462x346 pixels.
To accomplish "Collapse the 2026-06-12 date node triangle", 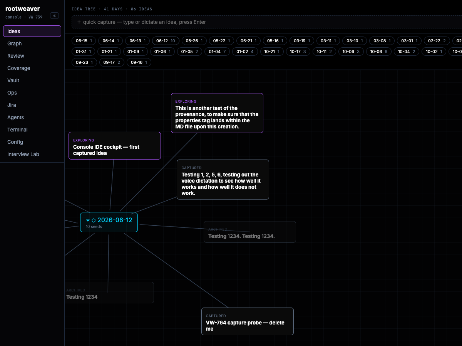I will (x=88, y=220).
